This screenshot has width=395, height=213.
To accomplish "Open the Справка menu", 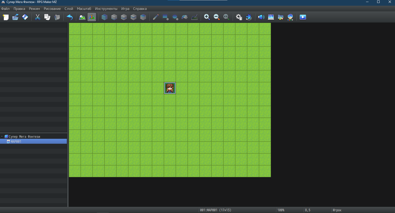I will (140, 9).
